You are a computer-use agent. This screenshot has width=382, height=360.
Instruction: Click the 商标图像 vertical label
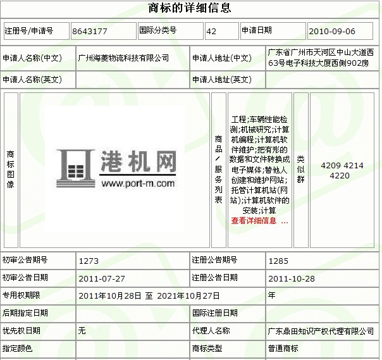(x=11, y=170)
